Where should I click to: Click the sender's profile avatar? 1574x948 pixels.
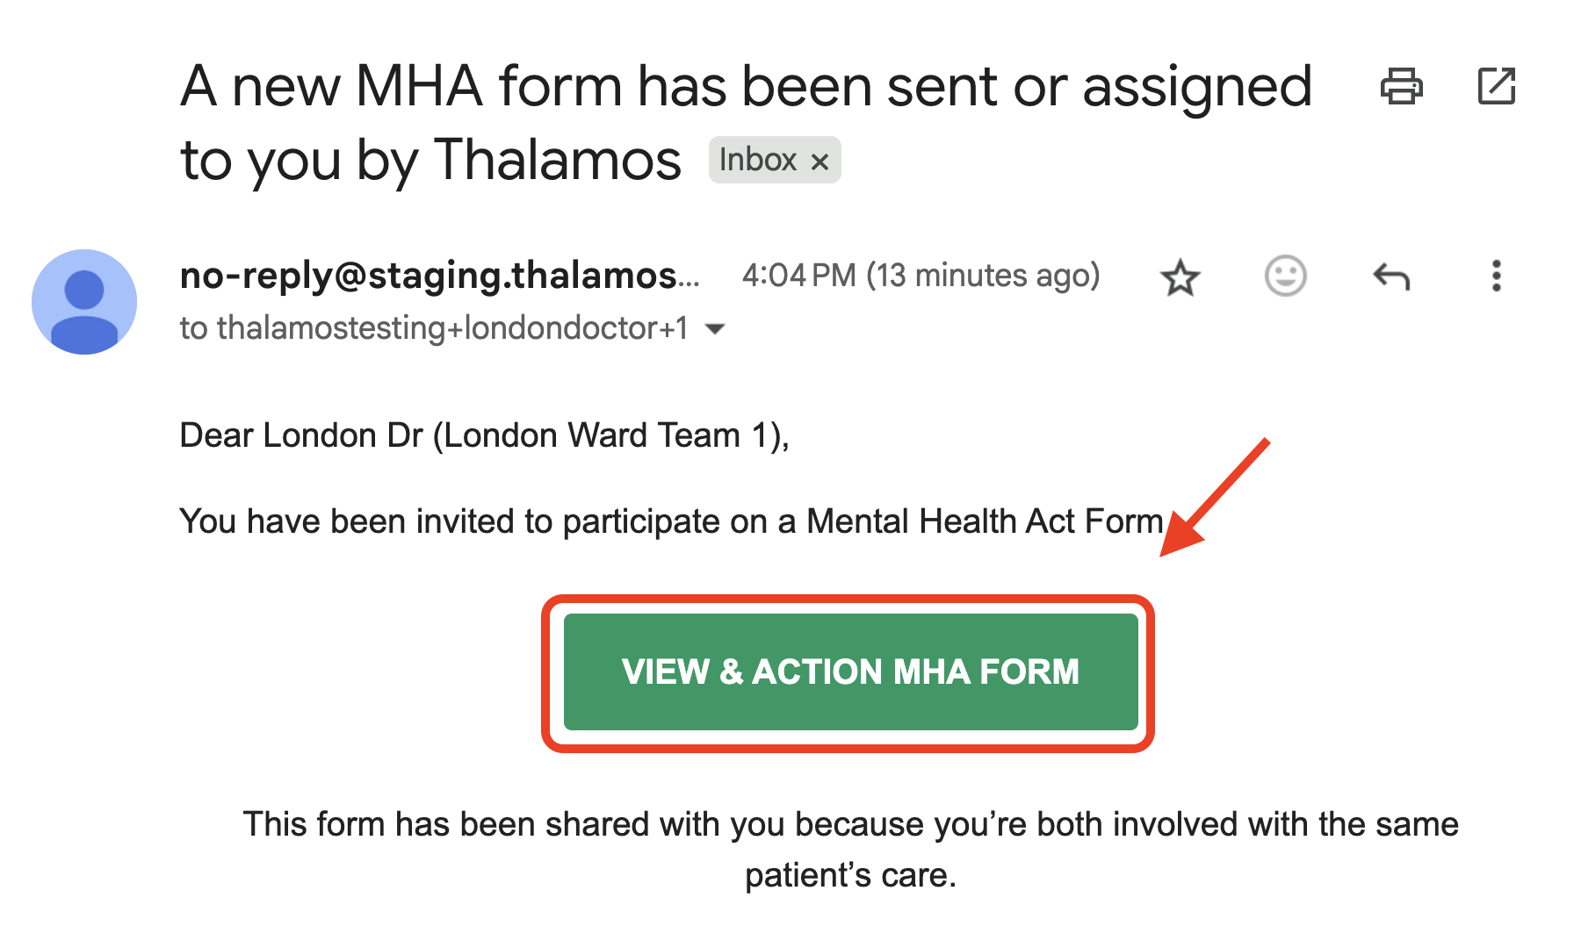pyautogui.click(x=84, y=302)
